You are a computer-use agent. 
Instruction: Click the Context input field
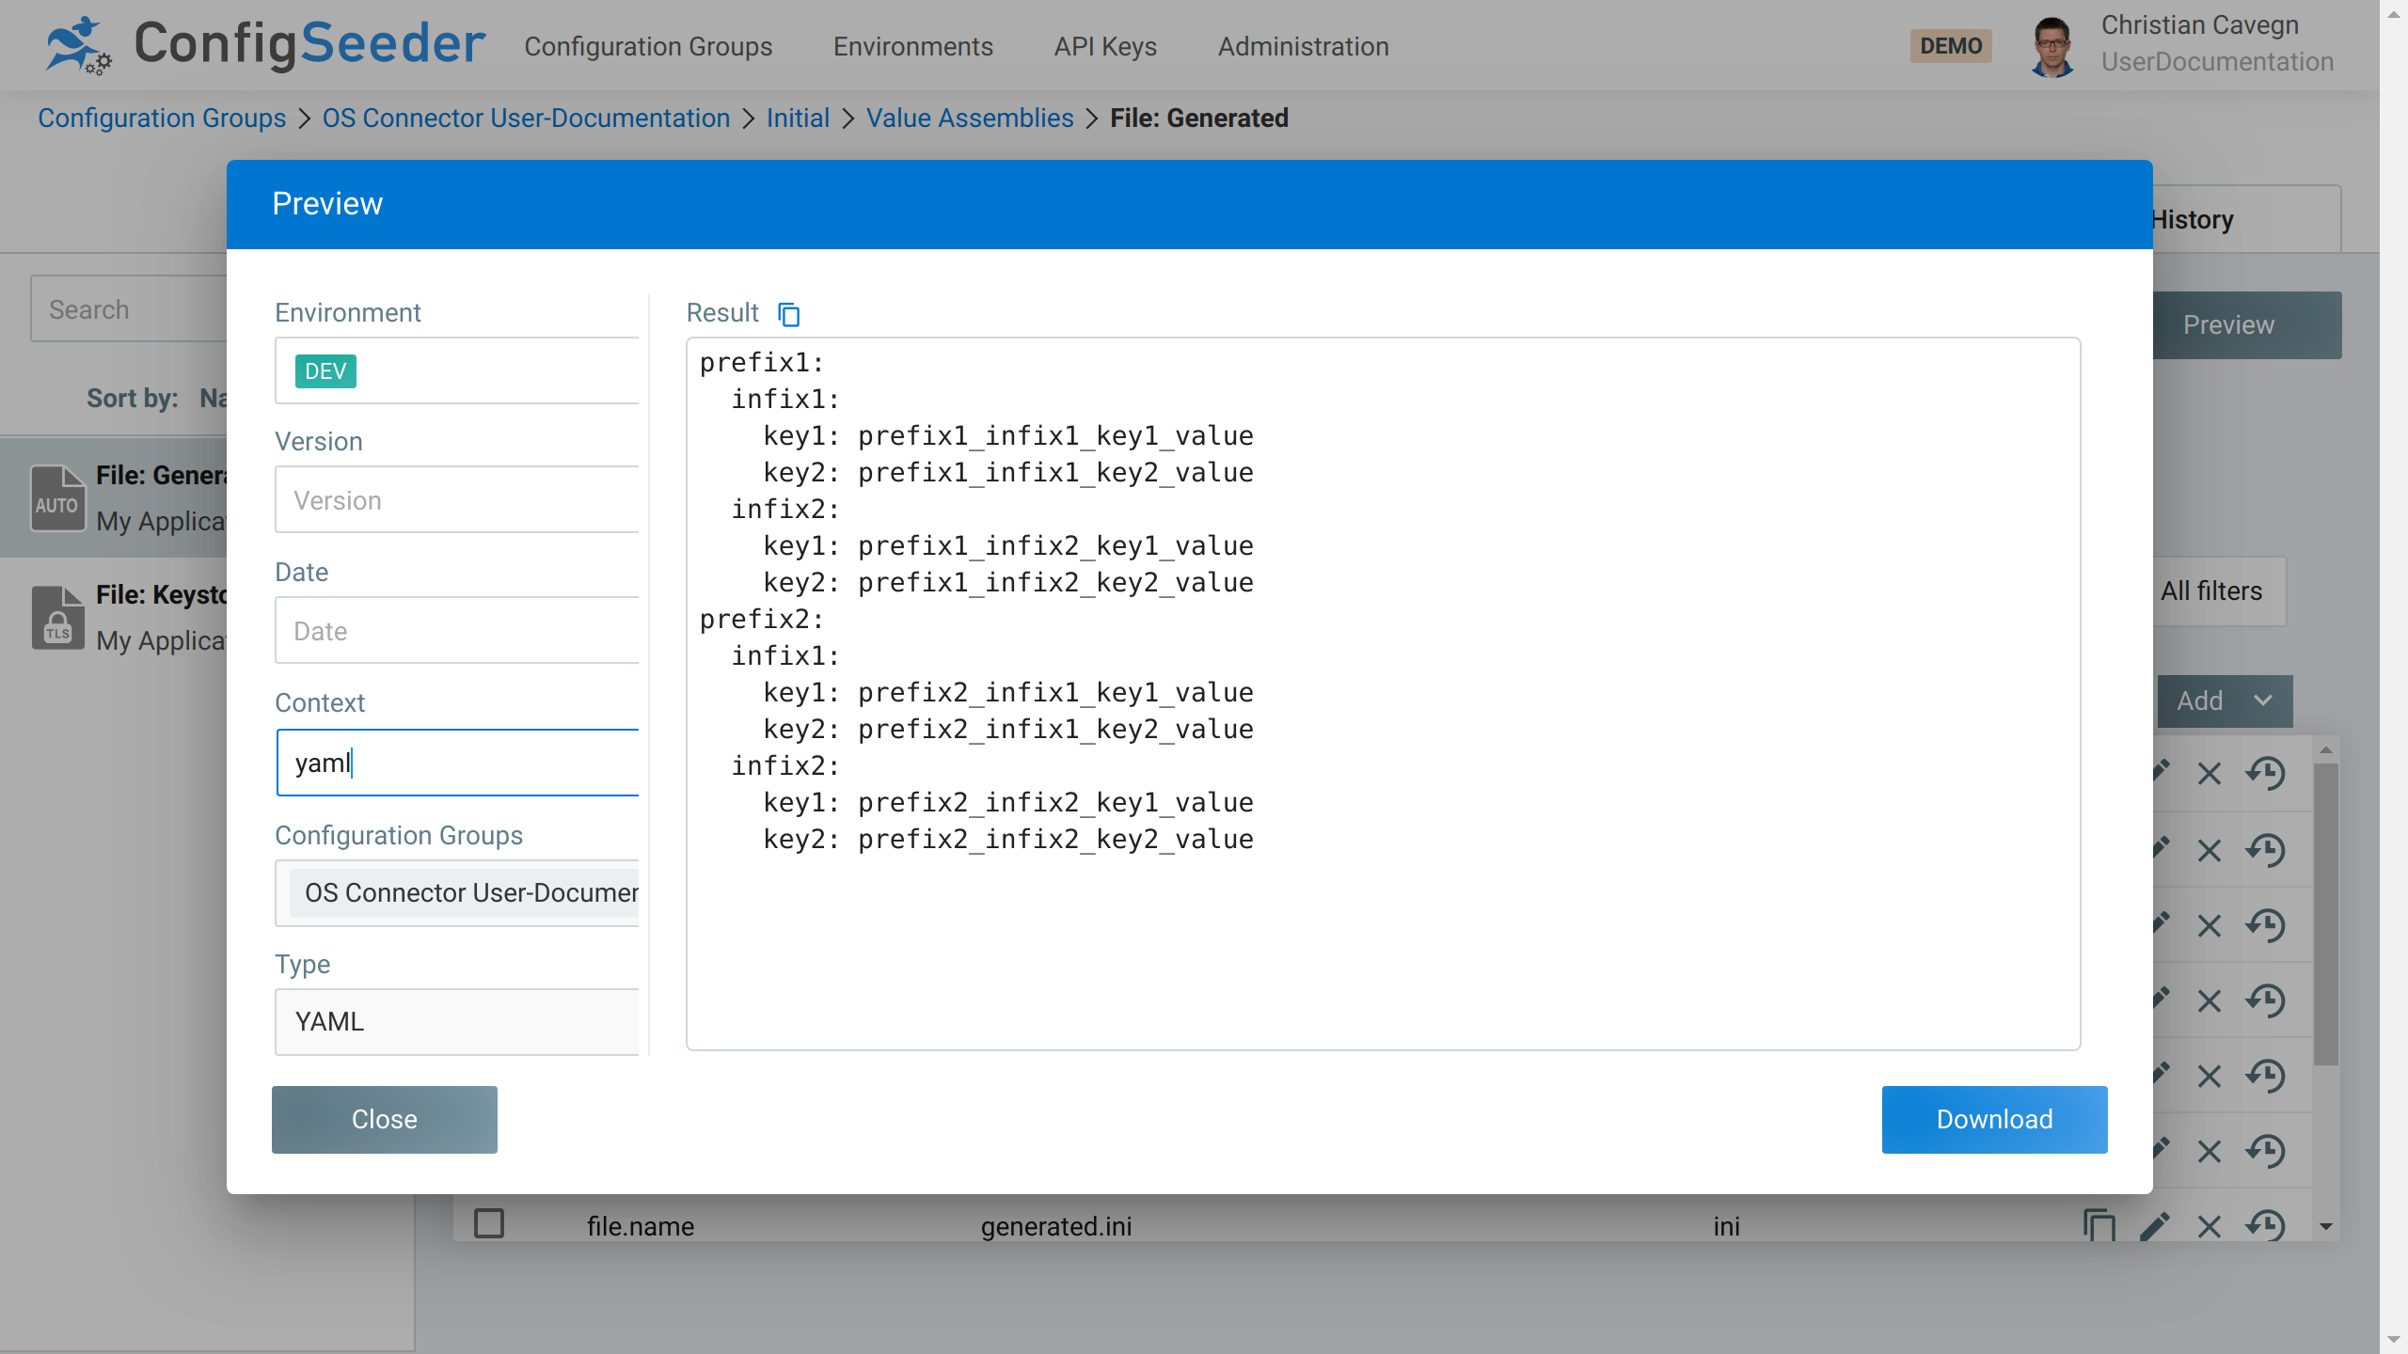click(x=458, y=763)
